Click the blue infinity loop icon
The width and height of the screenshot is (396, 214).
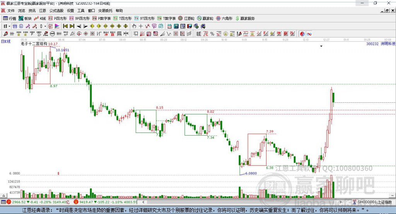tap(309, 34)
